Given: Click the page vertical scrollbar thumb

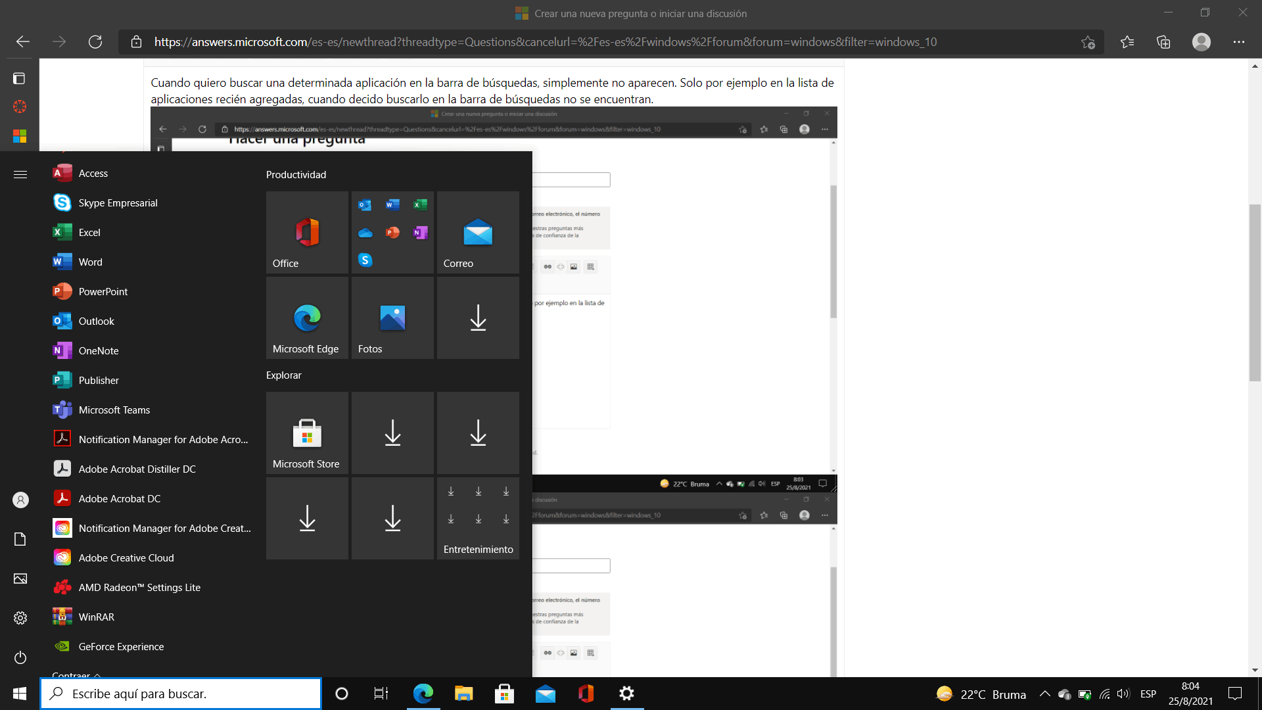Looking at the screenshot, I should tap(1255, 293).
